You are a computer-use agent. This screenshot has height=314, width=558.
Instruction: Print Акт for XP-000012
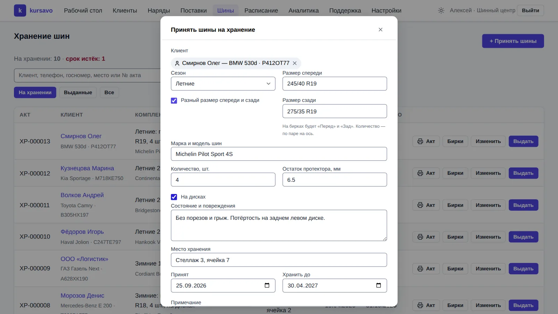[x=426, y=173]
